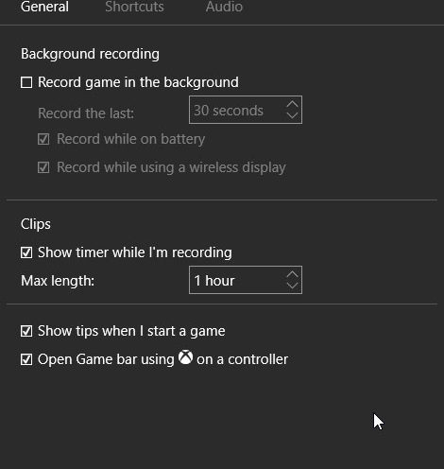Open the Audio tab

[x=224, y=7]
